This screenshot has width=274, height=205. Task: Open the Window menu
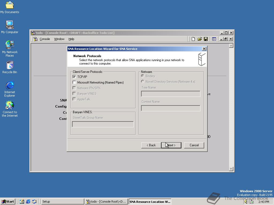[x=59, y=39]
